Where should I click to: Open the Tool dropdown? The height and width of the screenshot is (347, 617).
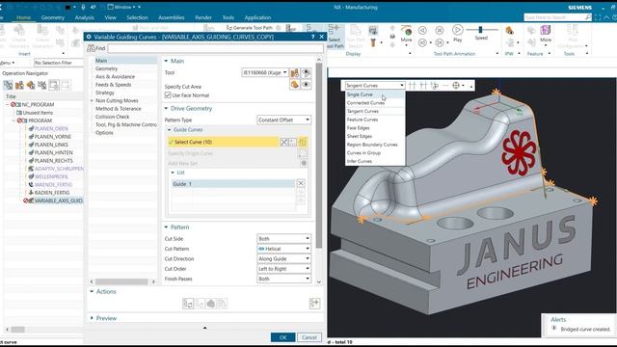[265, 72]
